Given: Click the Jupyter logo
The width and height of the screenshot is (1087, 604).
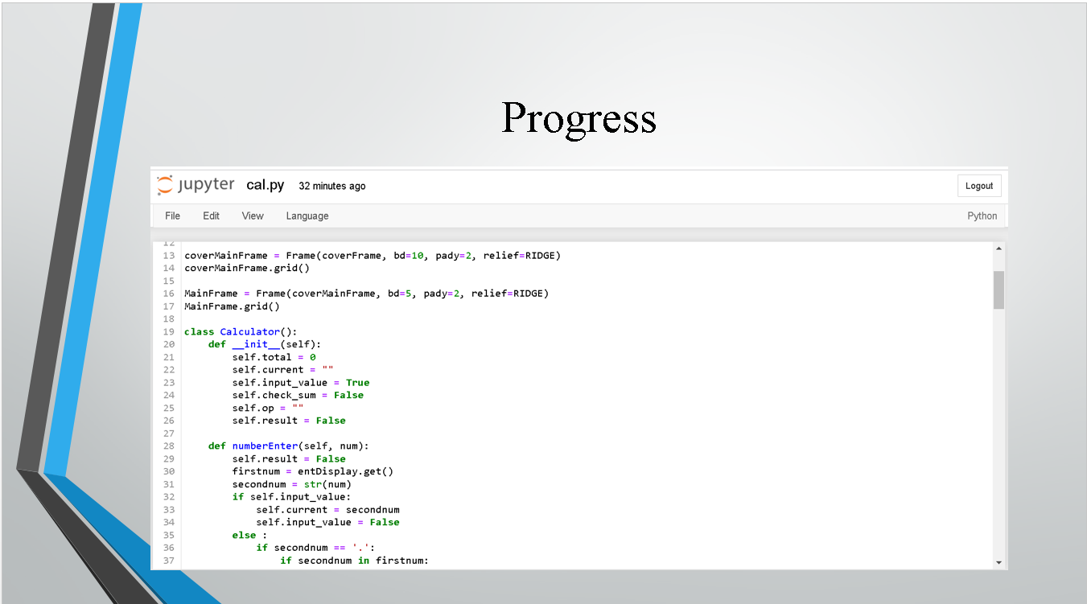Looking at the screenshot, I should (x=196, y=185).
